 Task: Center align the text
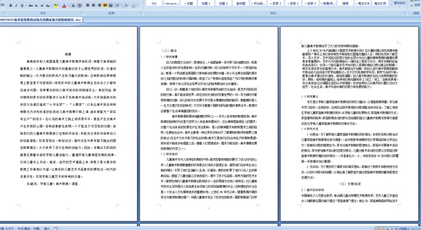(94, 6)
